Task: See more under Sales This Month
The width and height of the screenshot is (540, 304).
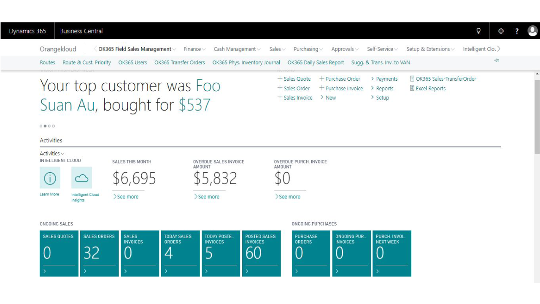Action: coord(126,197)
